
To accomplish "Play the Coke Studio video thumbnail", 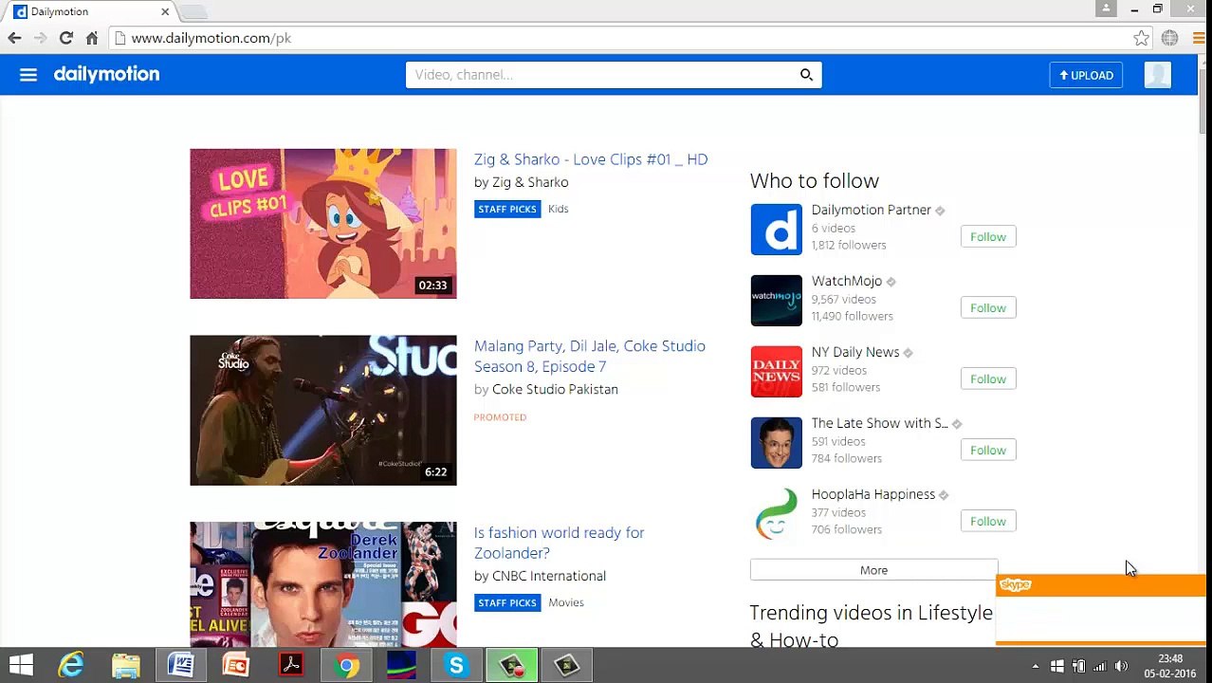I will pos(322,410).
